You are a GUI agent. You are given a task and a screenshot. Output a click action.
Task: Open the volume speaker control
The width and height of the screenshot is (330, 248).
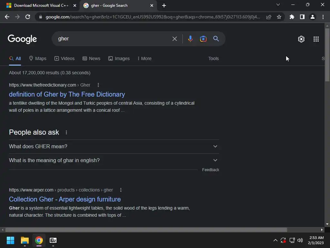tap(300, 240)
